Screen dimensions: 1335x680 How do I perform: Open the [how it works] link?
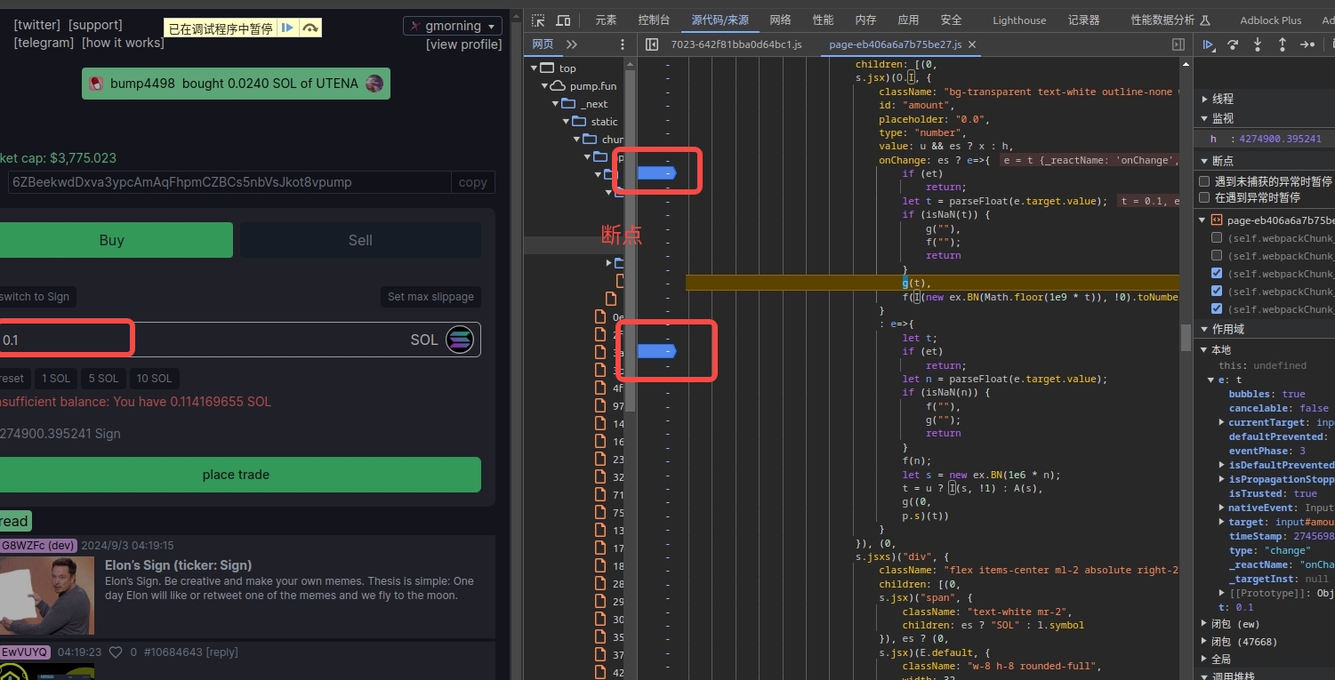click(x=123, y=43)
